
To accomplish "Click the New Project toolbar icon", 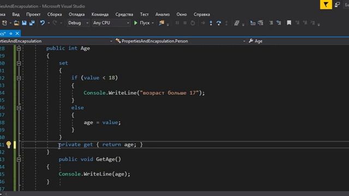I will click(4, 23).
